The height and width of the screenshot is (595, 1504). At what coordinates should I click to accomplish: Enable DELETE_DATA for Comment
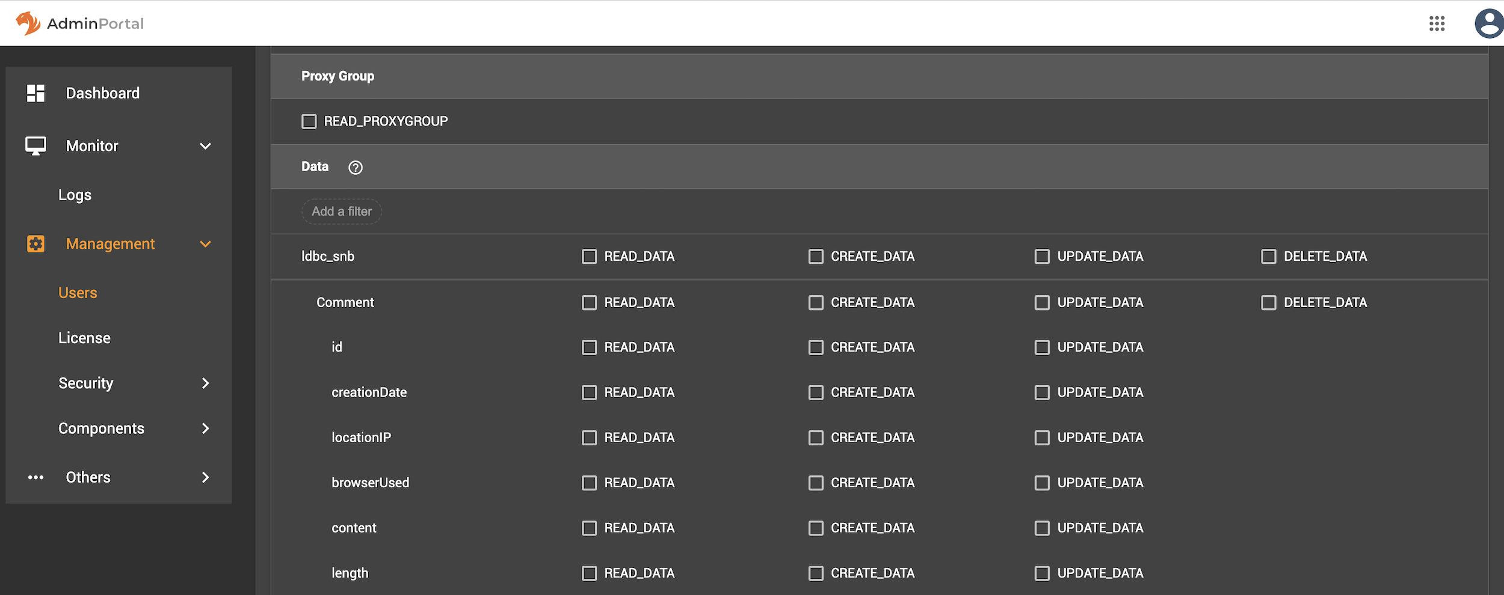(1269, 302)
